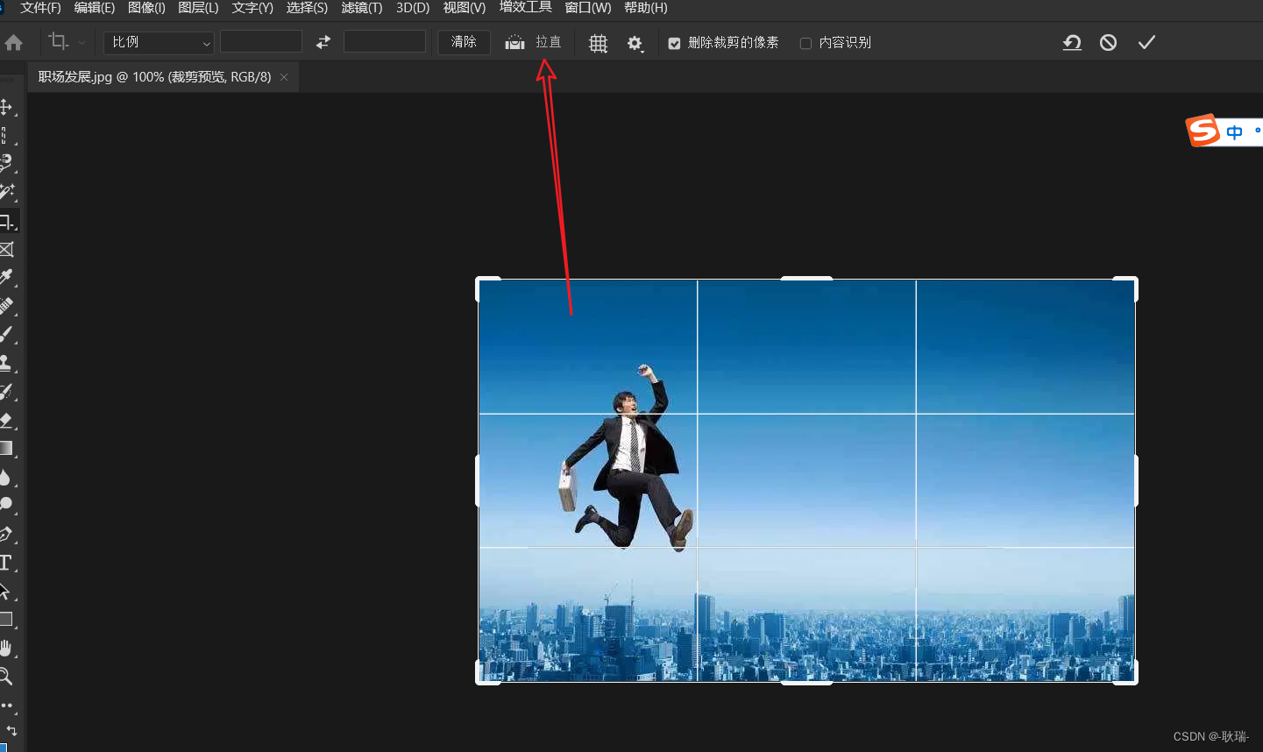Select the History Brush tool
The image size is (1263, 752).
click(x=6, y=391)
